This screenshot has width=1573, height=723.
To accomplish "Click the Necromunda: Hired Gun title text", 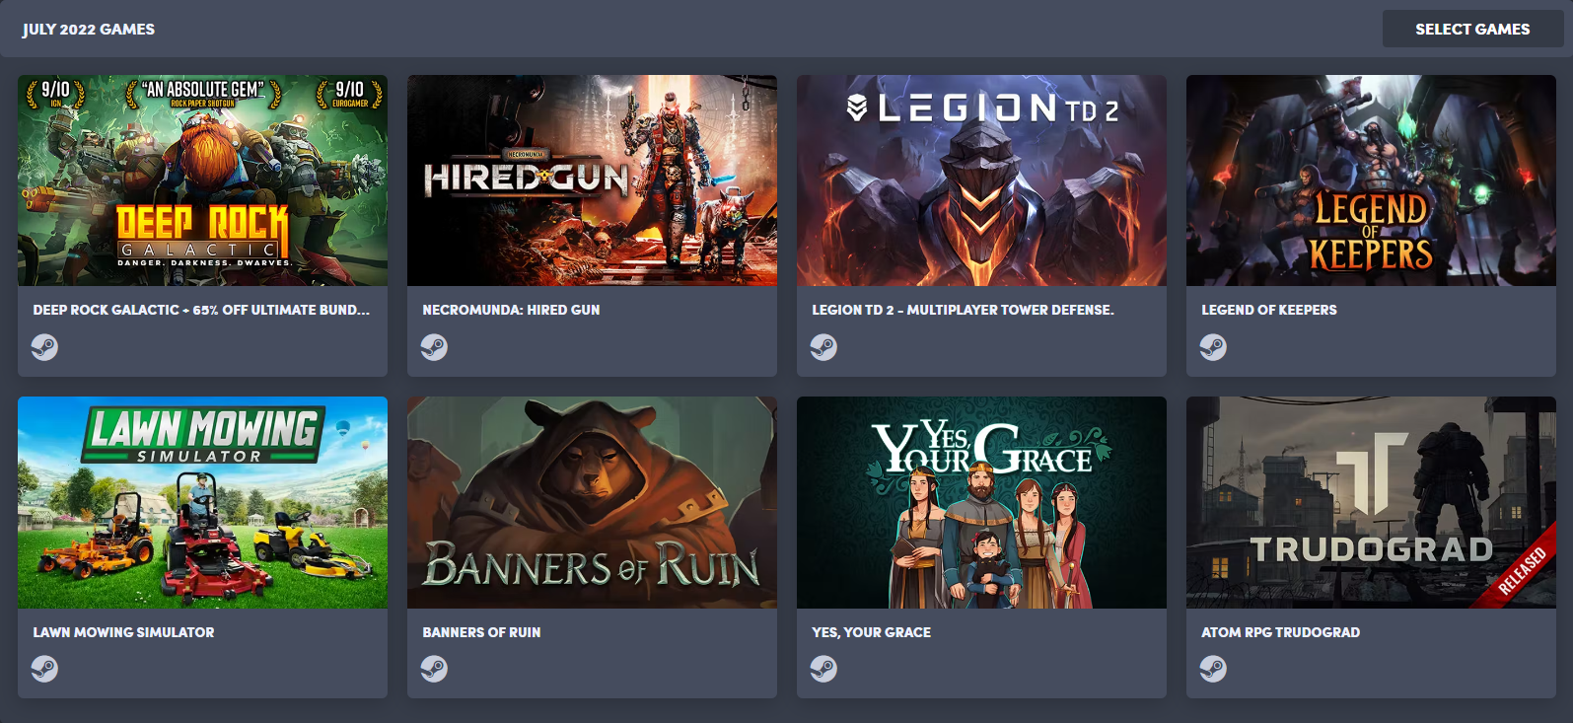I will click(x=511, y=310).
